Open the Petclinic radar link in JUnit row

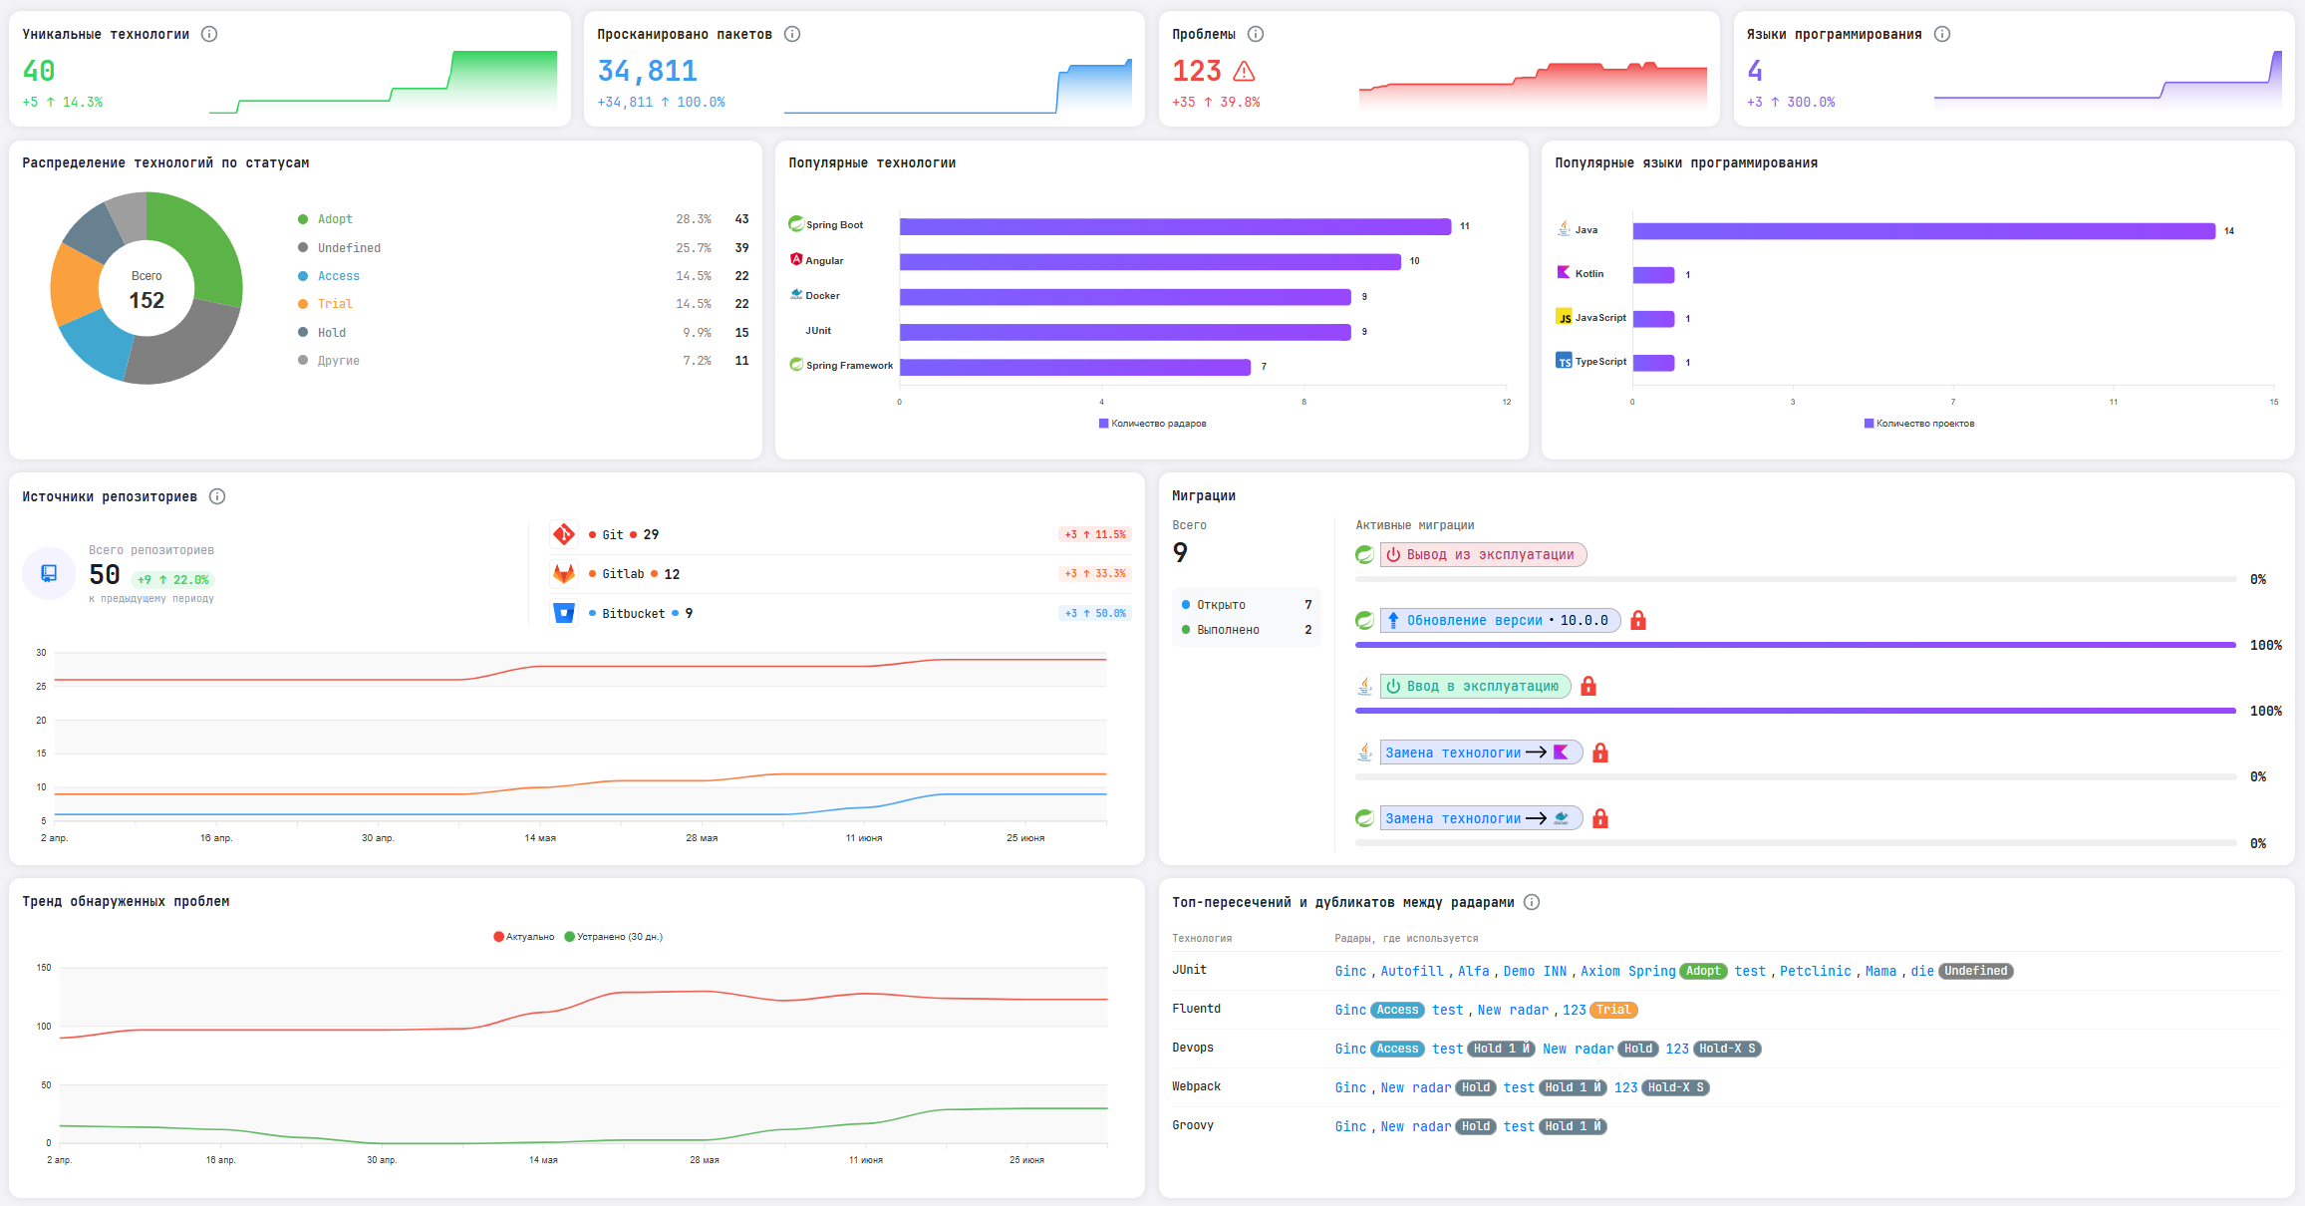1816,971
